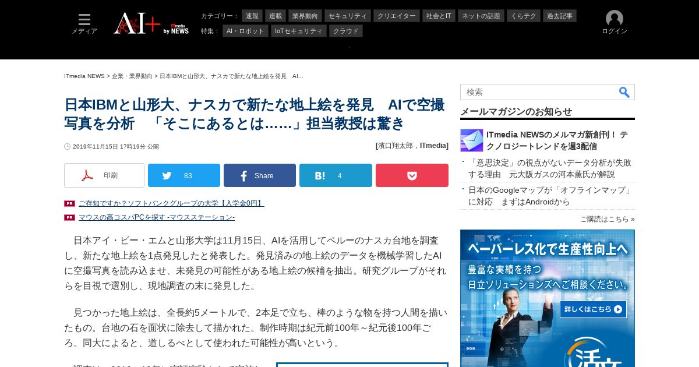Screen dimensions: 699x367
Task: Click the メールマガジンのお知らせ heading
Action: click(516, 112)
